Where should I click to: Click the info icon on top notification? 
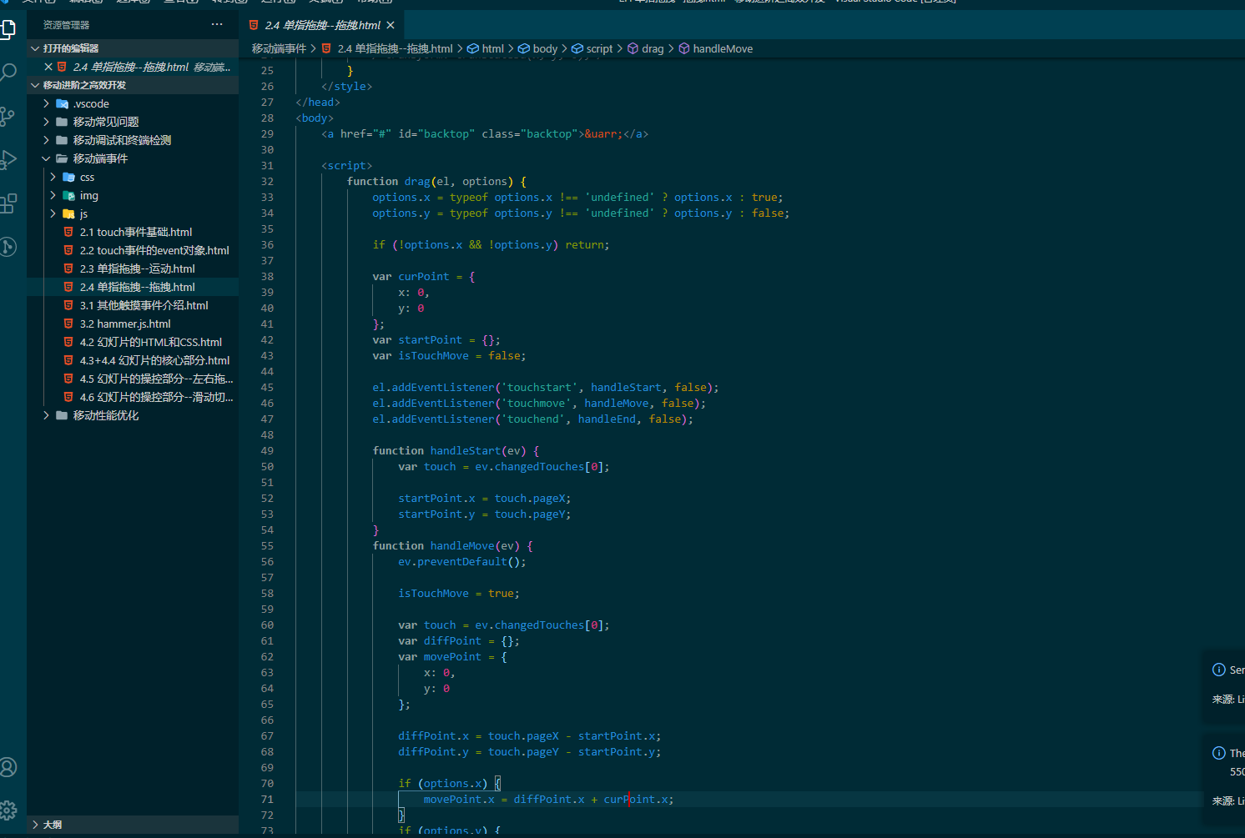1218,670
